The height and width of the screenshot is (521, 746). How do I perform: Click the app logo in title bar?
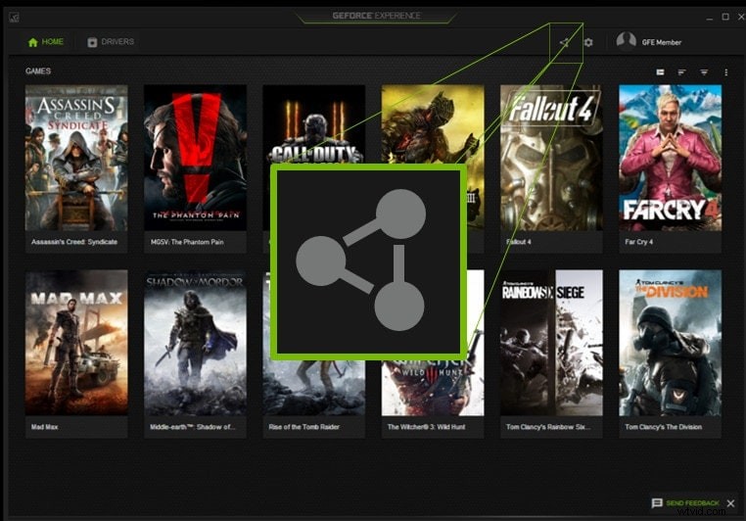point(14,17)
